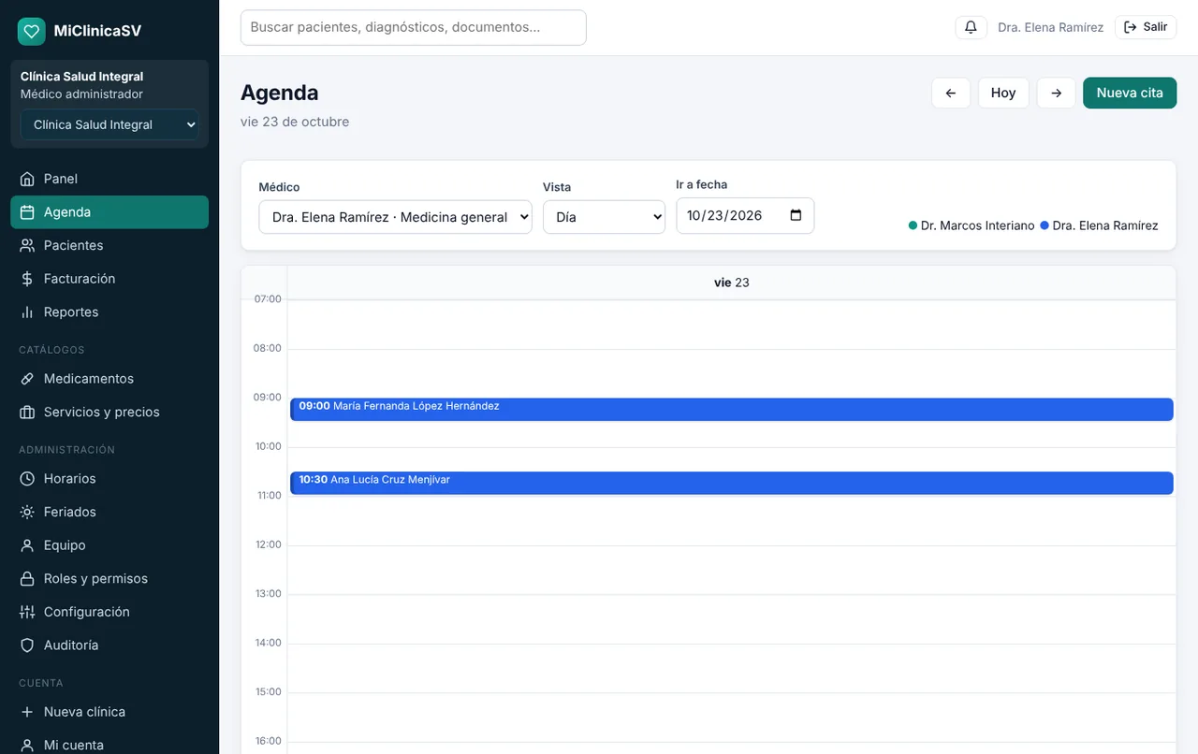This screenshot has height=754, width=1198.
Task: Click the Panel home icon in sidebar
Action: (27, 179)
